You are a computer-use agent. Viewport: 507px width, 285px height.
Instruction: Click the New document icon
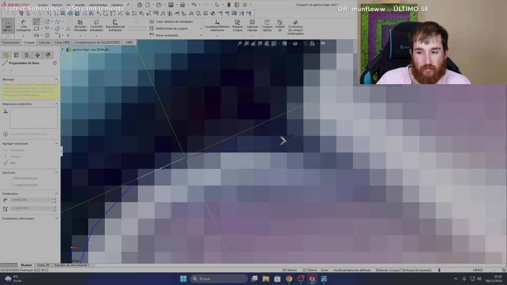(x=147, y=5)
